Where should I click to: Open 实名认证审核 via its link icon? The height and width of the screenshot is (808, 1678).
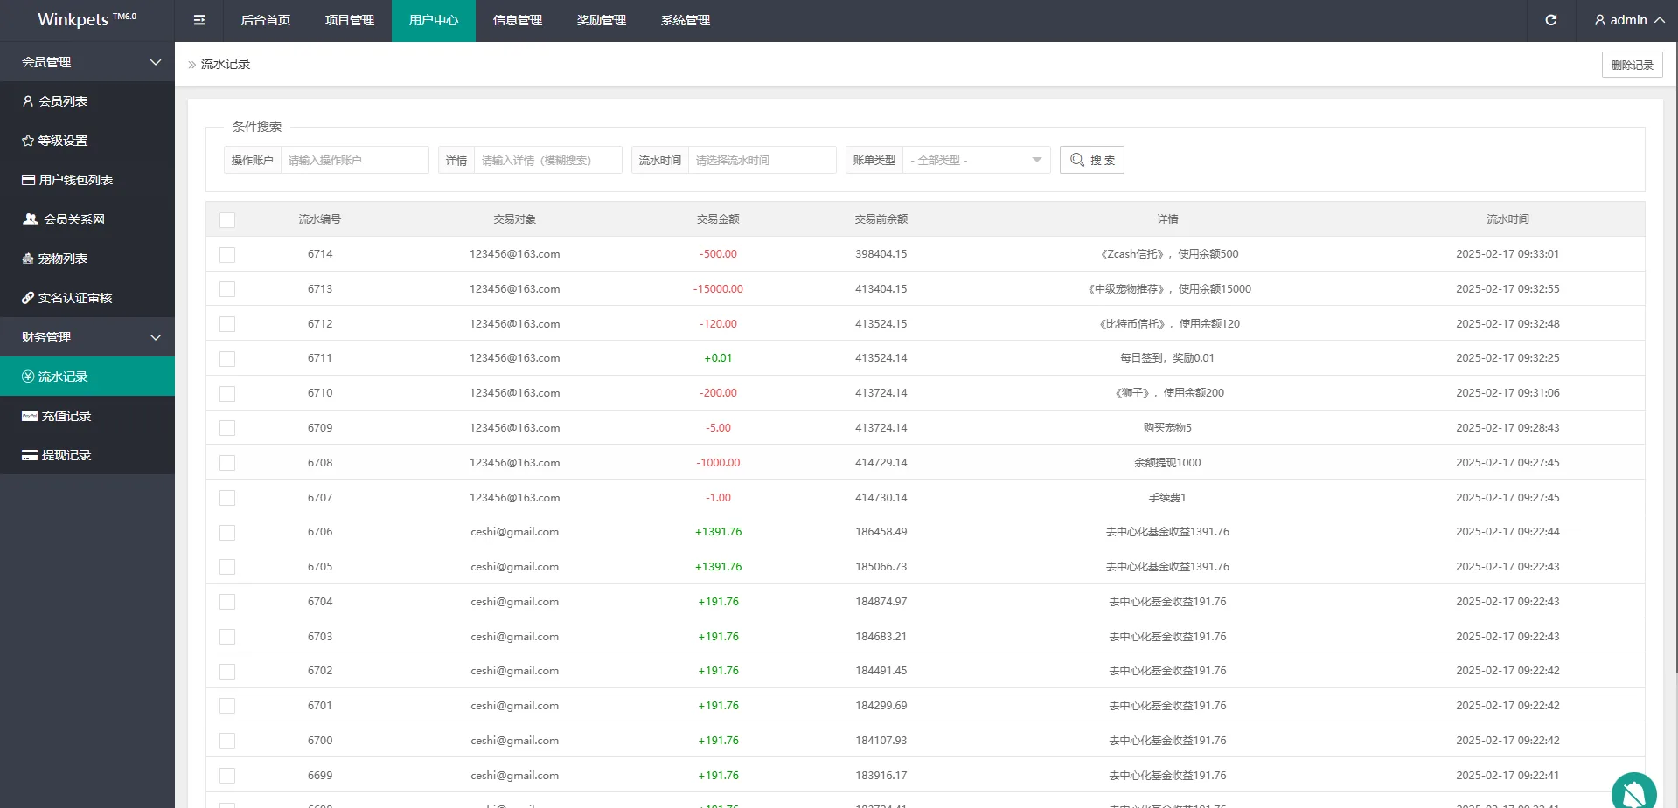(28, 298)
